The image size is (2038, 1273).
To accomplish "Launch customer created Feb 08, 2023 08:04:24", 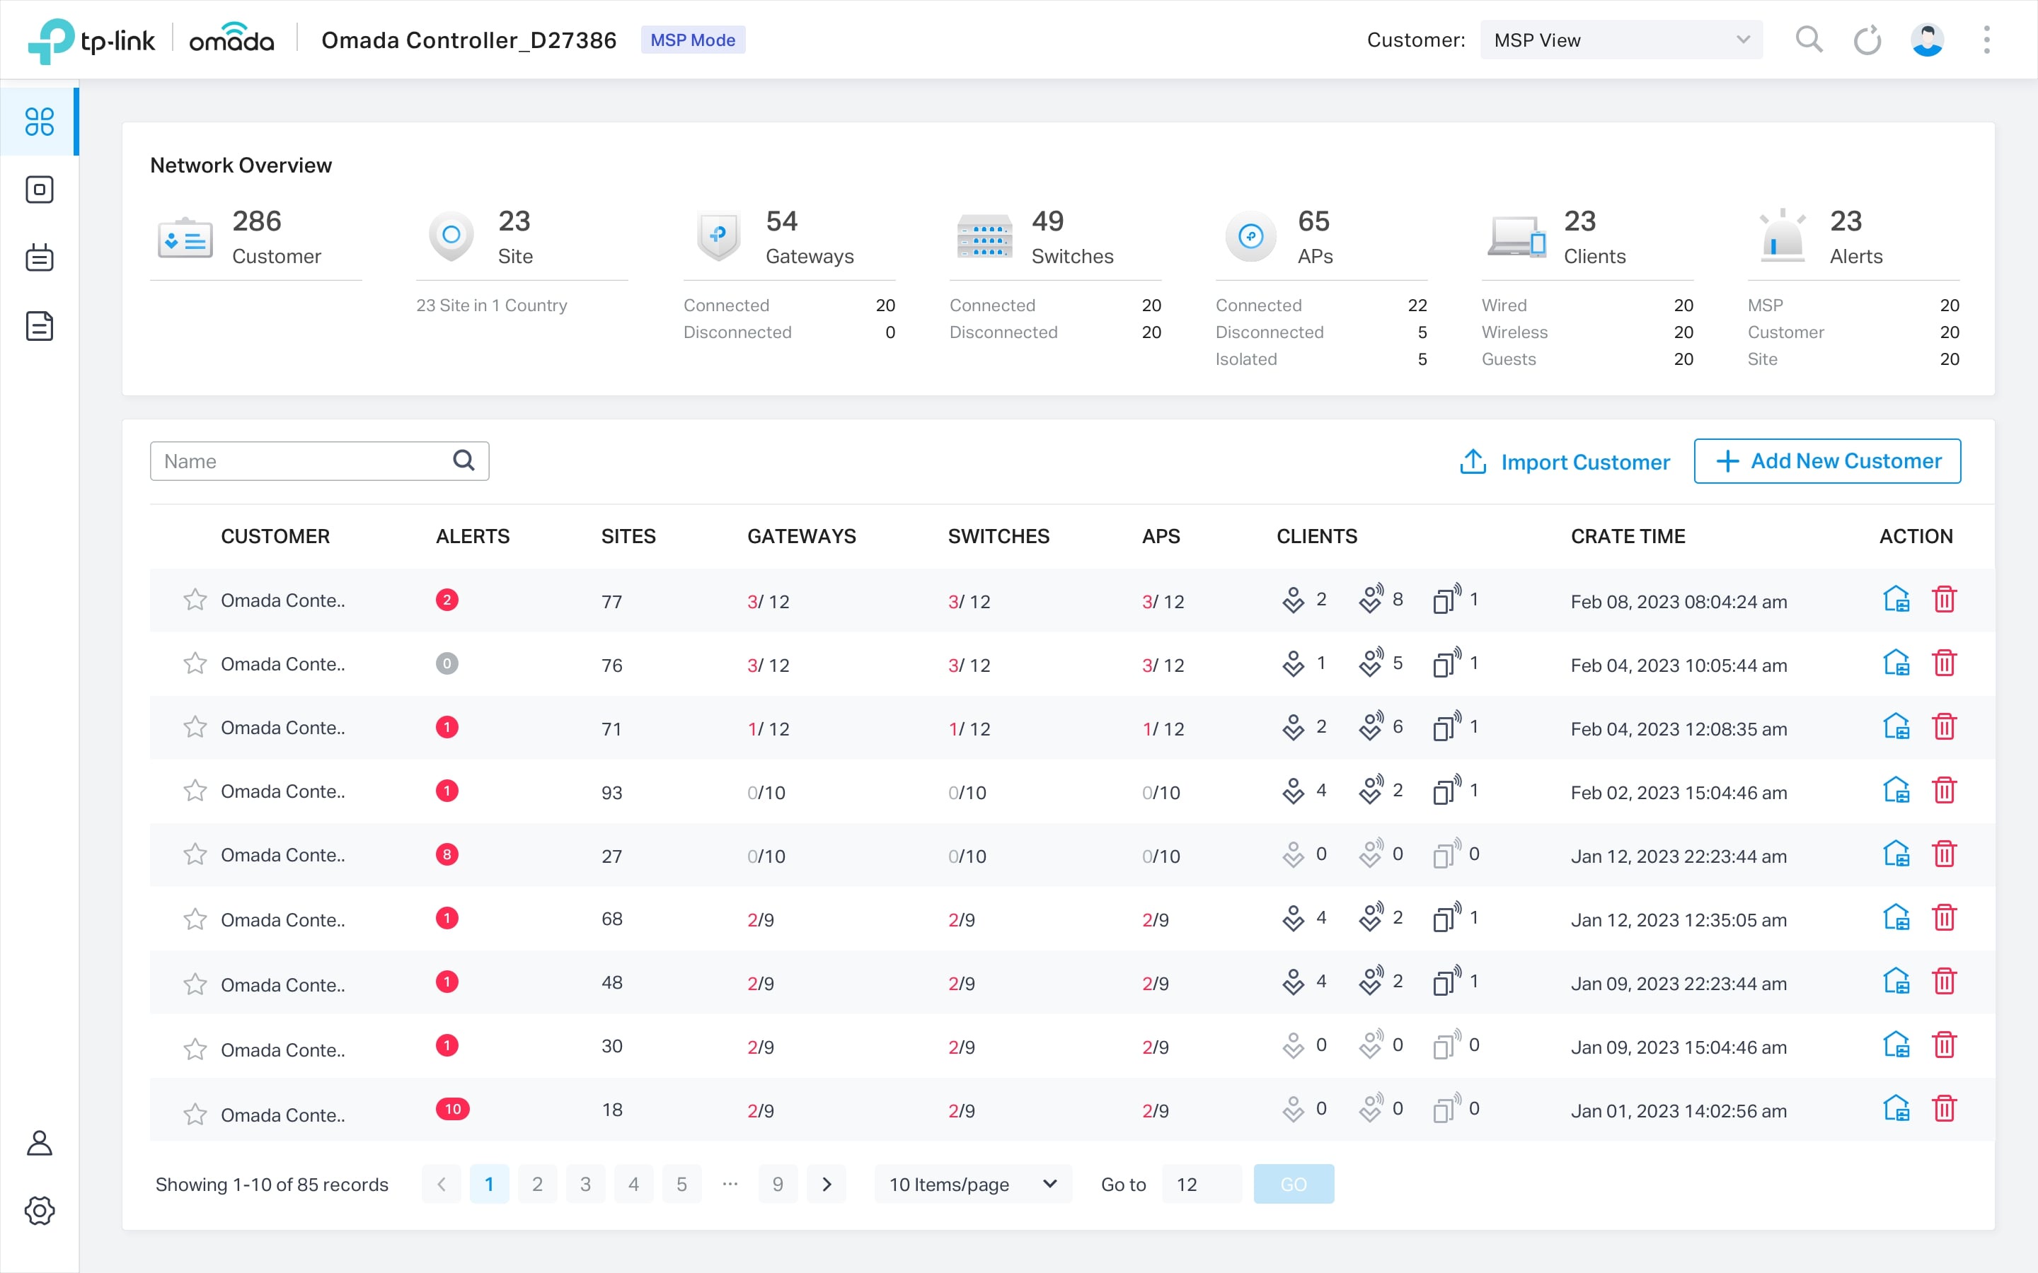I will 1896,600.
